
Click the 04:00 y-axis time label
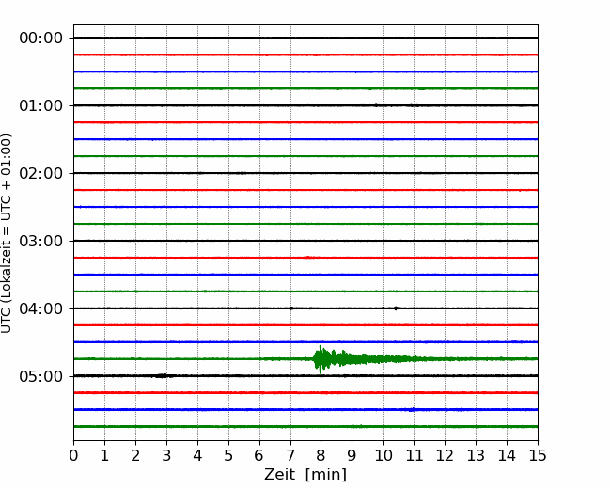pyautogui.click(x=41, y=308)
